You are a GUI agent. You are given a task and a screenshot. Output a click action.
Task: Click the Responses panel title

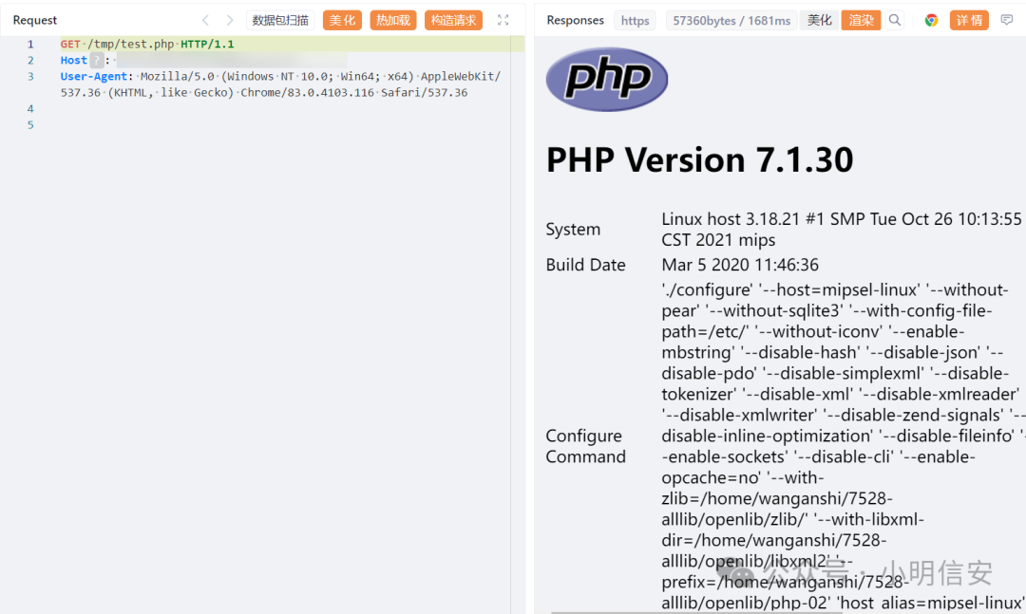pos(575,20)
